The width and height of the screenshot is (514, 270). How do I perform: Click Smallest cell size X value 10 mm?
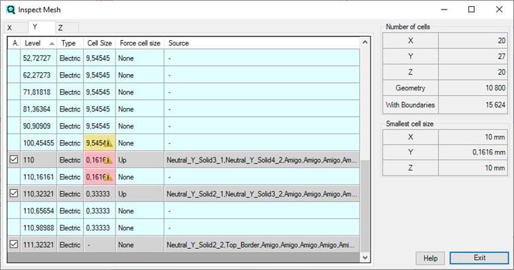tap(473, 137)
